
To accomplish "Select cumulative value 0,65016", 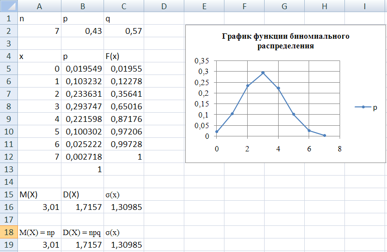I will [x=124, y=106].
